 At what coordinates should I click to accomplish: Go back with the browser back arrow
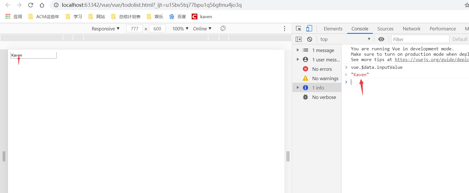(x=8, y=5)
